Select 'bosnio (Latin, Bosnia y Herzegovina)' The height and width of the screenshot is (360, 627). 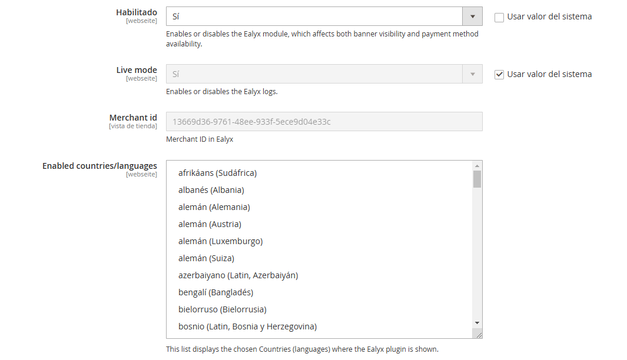(247, 326)
